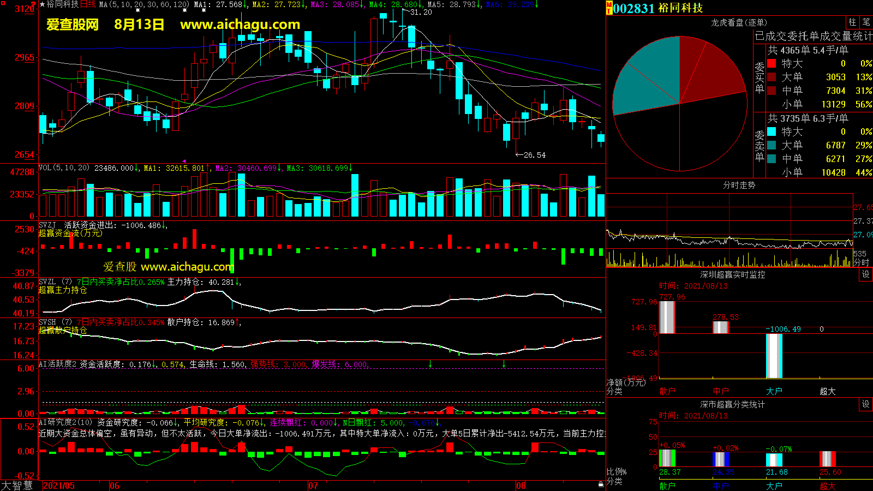Switch to 笔 tick view in 龙虎看盘
This screenshot has width=873, height=491.
pos(866,22)
